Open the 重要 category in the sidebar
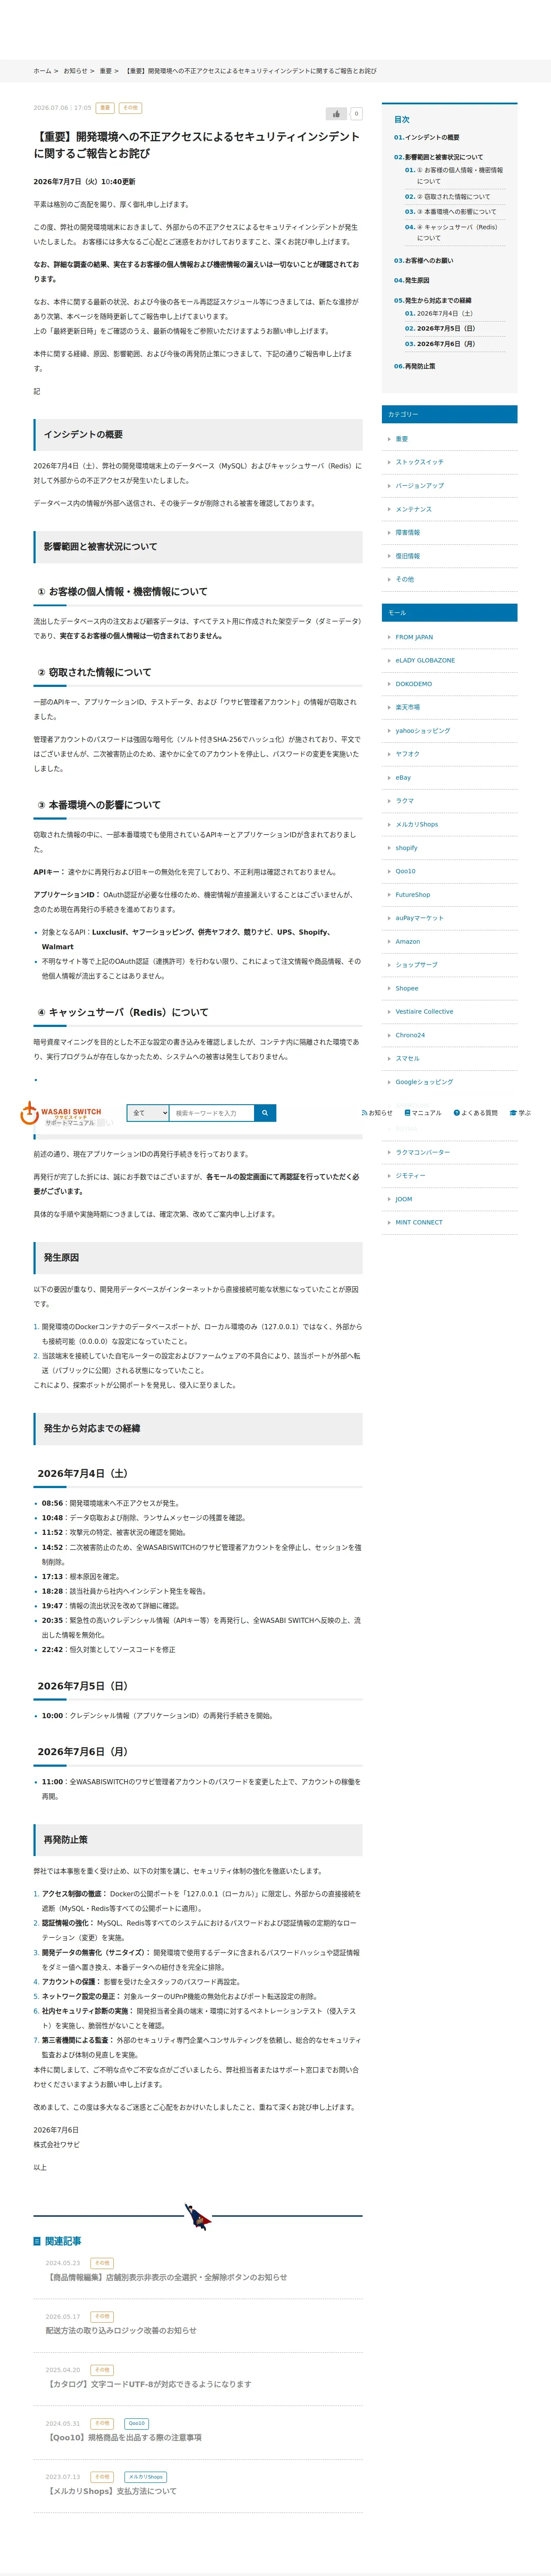Screen dimensions: 551x2576 click(x=402, y=439)
